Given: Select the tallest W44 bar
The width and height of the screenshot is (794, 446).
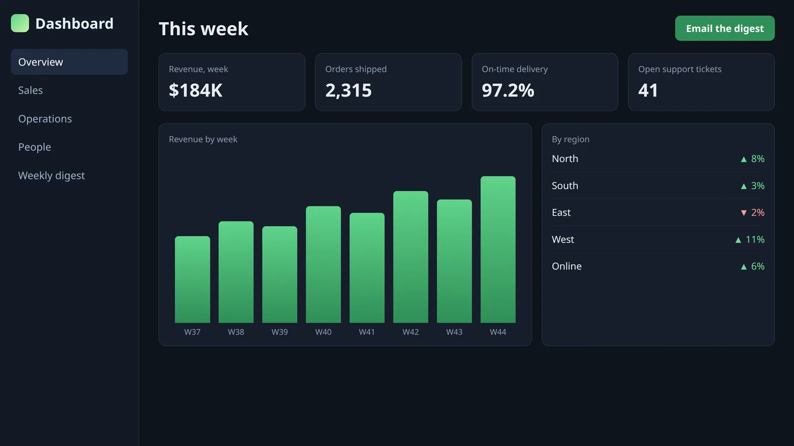Looking at the screenshot, I should [x=498, y=250].
